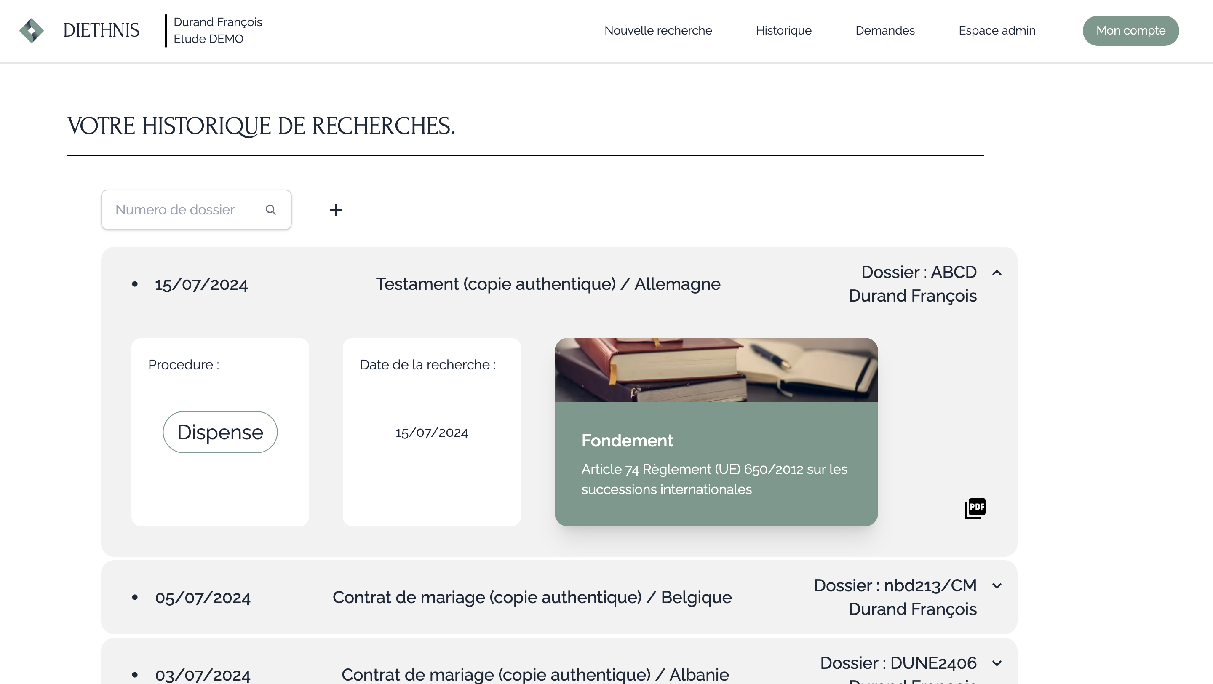Image resolution: width=1213 pixels, height=684 pixels.
Task: Expand the Dossier DUNE2406 entry
Action: click(x=997, y=664)
